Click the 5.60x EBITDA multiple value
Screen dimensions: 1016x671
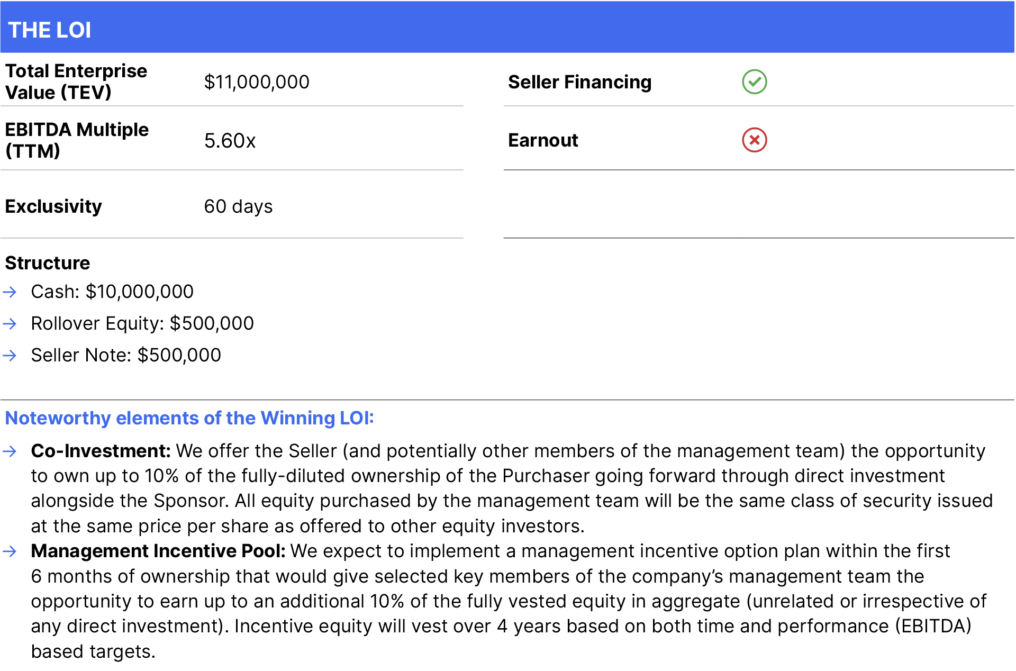(x=230, y=141)
